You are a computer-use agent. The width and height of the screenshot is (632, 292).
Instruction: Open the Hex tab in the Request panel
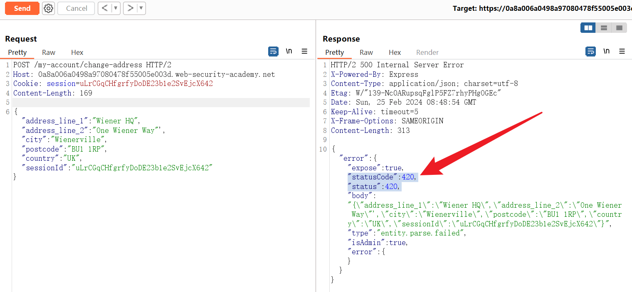77,52
